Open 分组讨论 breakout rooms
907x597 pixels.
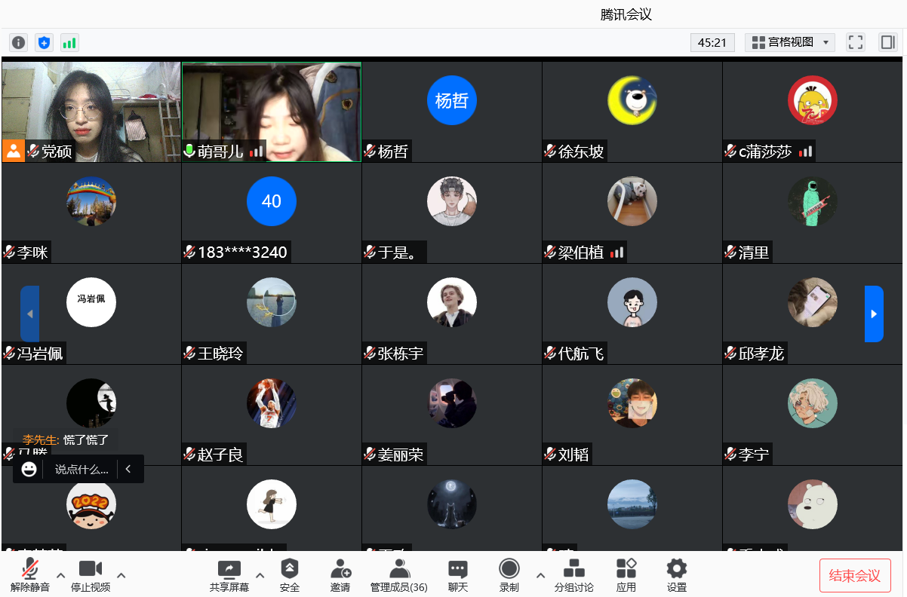coord(573,575)
